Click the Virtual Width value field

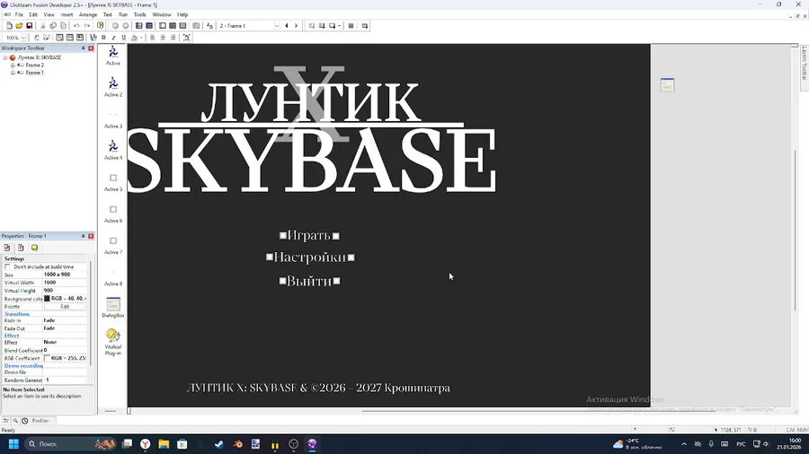65,282
